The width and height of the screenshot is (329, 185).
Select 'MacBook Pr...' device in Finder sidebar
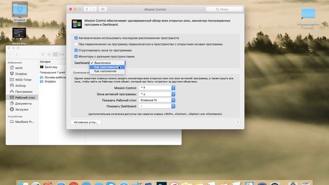pyautogui.click(x=22, y=122)
